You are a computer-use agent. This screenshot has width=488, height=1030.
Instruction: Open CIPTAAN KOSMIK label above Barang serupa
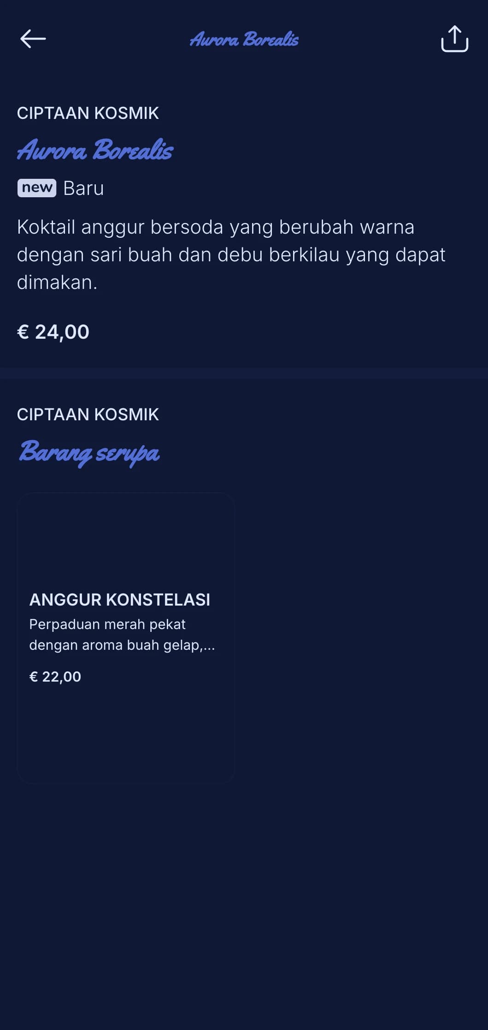click(88, 414)
